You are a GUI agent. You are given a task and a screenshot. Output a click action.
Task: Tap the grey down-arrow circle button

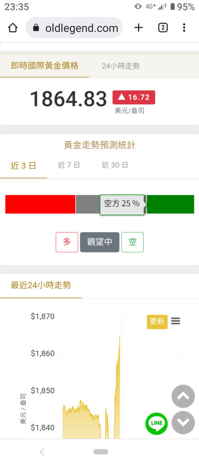(x=184, y=423)
